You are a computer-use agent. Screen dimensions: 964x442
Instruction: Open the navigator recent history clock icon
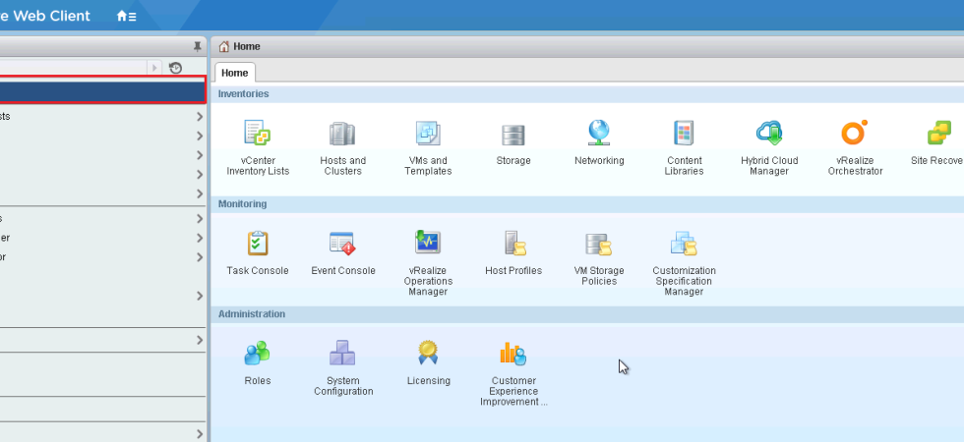tap(175, 68)
